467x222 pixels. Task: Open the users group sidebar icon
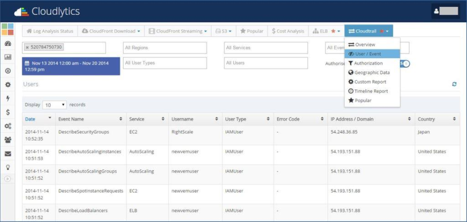[x=8, y=140]
